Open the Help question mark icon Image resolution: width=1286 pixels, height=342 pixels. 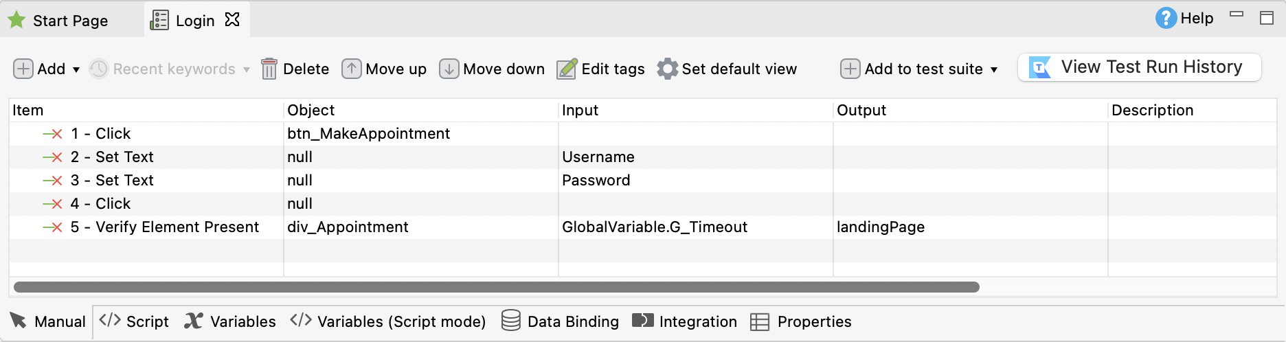[x=1166, y=19]
